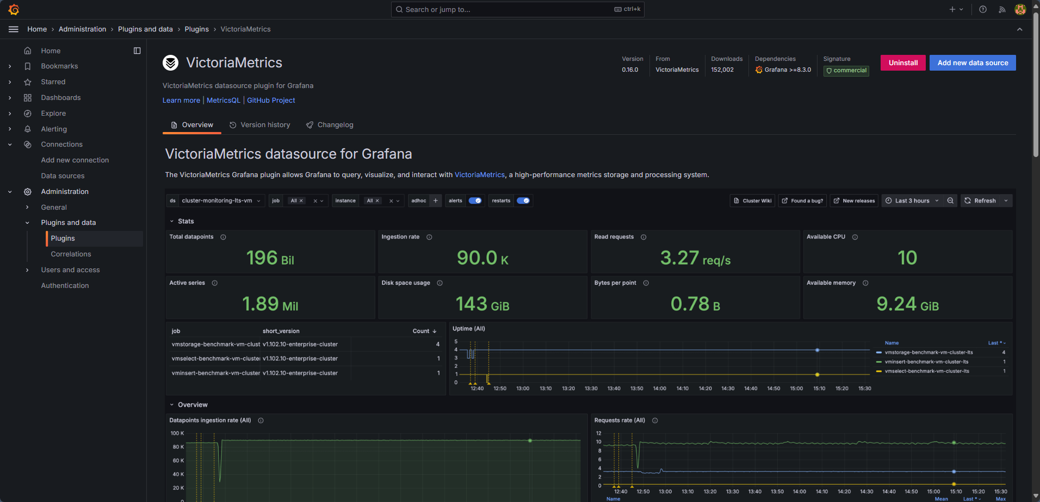Image resolution: width=1040 pixels, height=502 pixels.
Task: Turn off the restarts toggle
Action: pyautogui.click(x=523, y=200)
